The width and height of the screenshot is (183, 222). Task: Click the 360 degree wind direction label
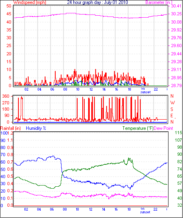6,96
